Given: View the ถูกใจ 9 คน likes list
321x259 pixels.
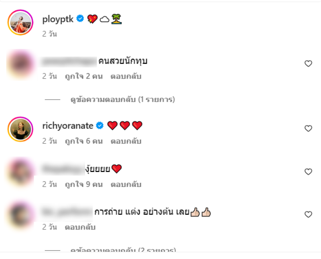Looking at the screenshot, I should 84,184.
